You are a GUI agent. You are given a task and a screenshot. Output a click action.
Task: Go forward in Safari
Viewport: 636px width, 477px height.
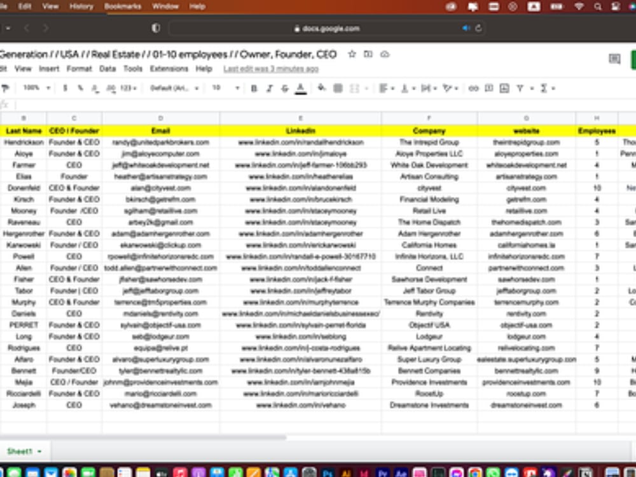[46, 28]
